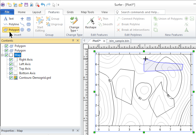
Task: Toggle Top Axis visibility checkbox
Action: point(11,69)
